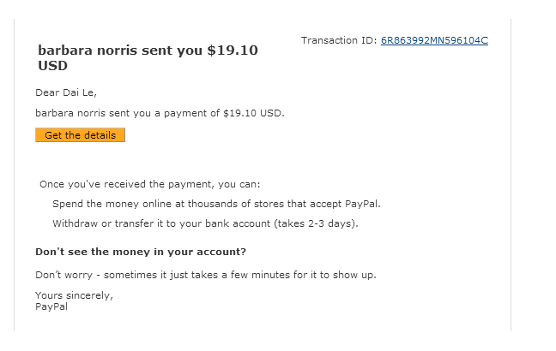The height and width of the screenshot is (351, 556).
Task: Click the "PayPal" signature at bottom
Action: 51,306
